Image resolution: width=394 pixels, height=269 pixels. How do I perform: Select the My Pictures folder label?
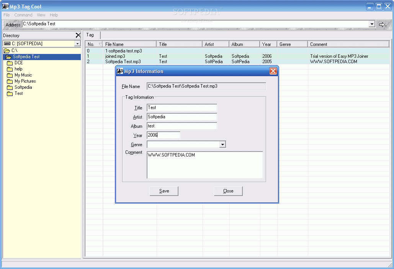pyautogui.click(x=25, y=81)
